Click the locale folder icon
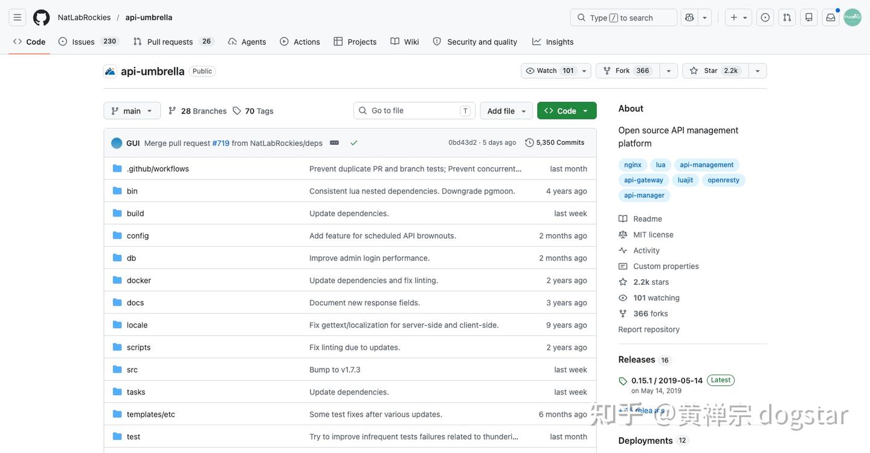This screenshot has height=453, width=870. (117, 325)
